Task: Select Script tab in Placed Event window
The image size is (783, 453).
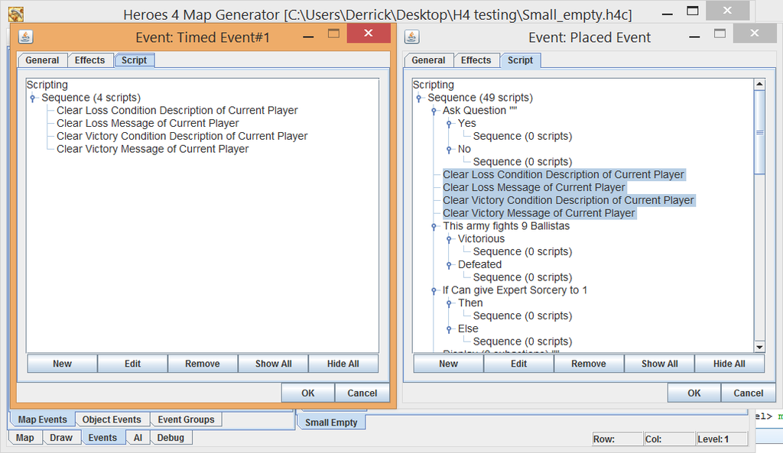Action: (x=520, y=60)
